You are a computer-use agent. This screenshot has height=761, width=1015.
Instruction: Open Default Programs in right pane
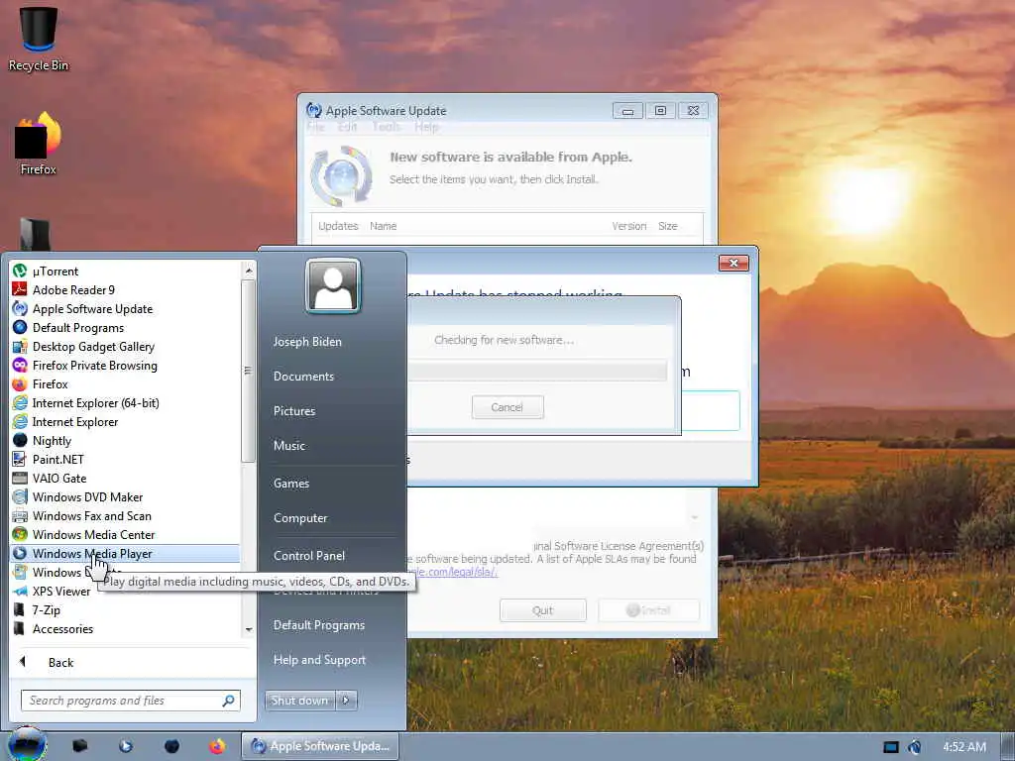click(319, 625)
